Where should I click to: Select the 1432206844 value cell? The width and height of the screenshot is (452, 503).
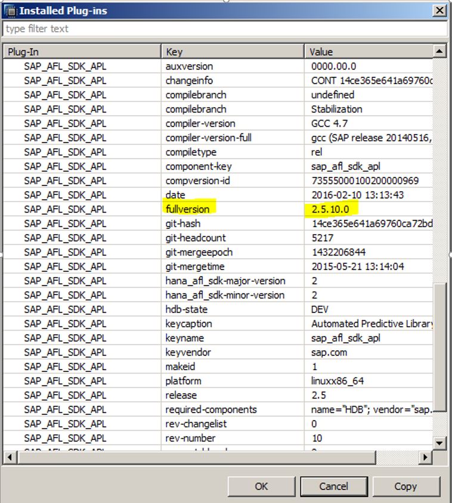[369, 252]
